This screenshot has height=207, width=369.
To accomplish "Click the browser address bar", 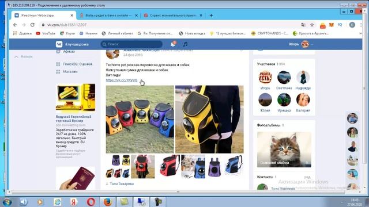I will tap(170, 25).
